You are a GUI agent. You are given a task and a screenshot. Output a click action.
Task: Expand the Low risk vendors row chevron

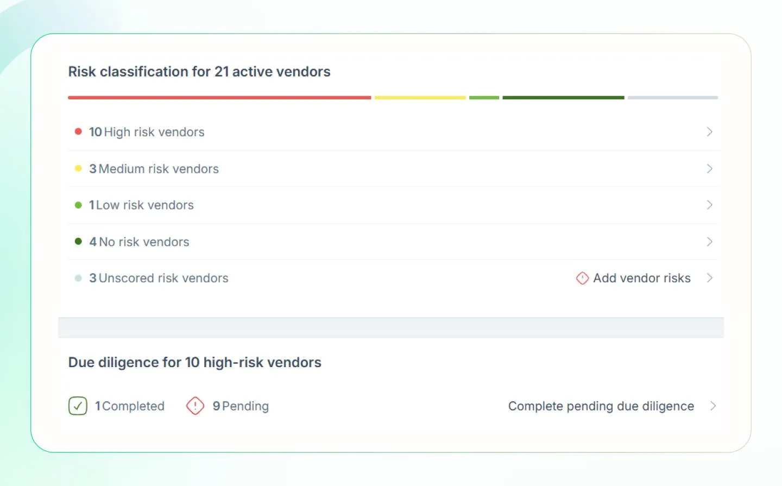[x=710, y=205]
